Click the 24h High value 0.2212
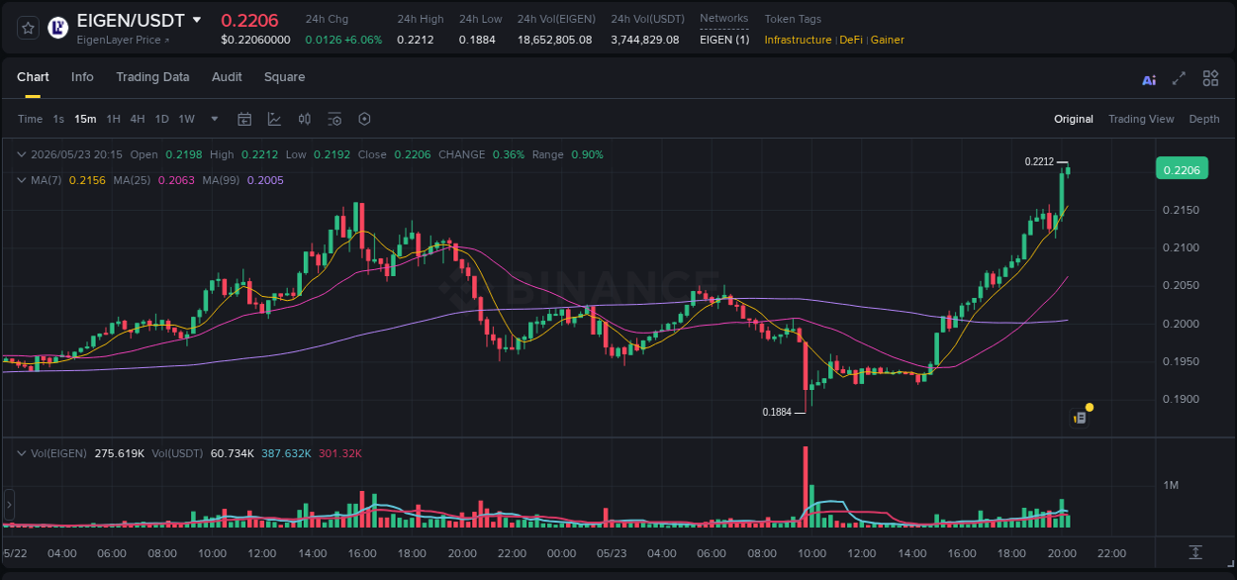Viewport: 1237px width, 580px height. click(x=416, y=40)
